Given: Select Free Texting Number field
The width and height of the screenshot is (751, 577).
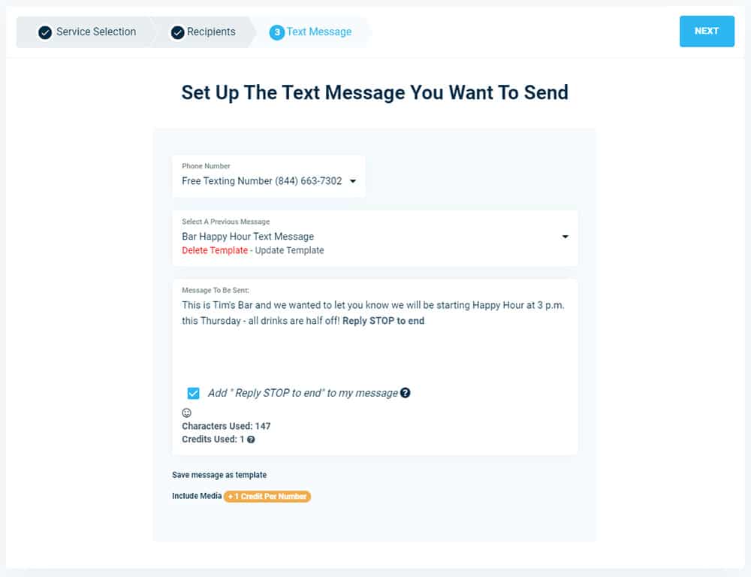Looking at the screenshot, I should pos(269,176).
